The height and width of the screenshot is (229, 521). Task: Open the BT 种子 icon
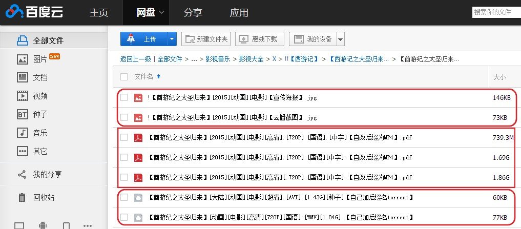(23, 115)
